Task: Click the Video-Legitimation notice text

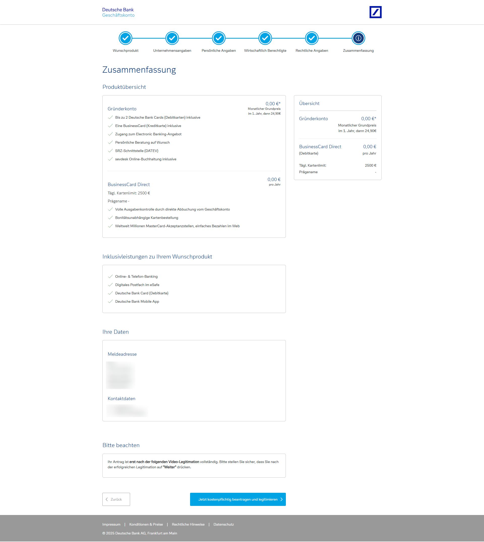Action: [x=193, y=464]
